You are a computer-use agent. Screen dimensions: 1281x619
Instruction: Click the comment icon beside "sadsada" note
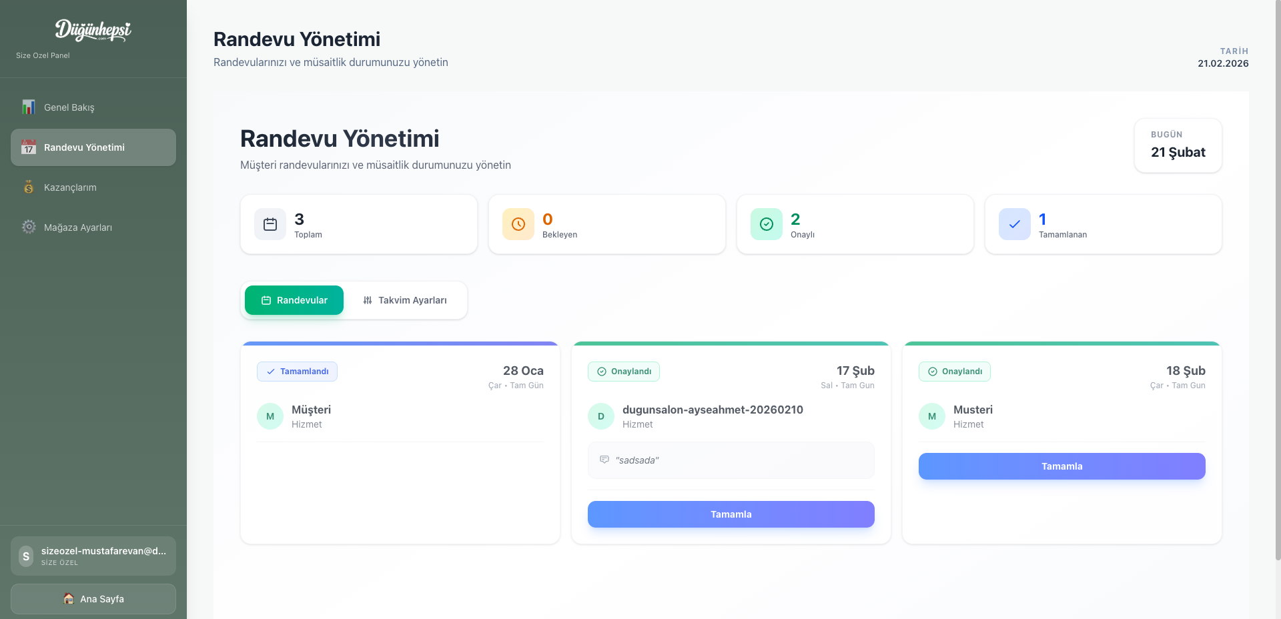click(x=604, y=460)
